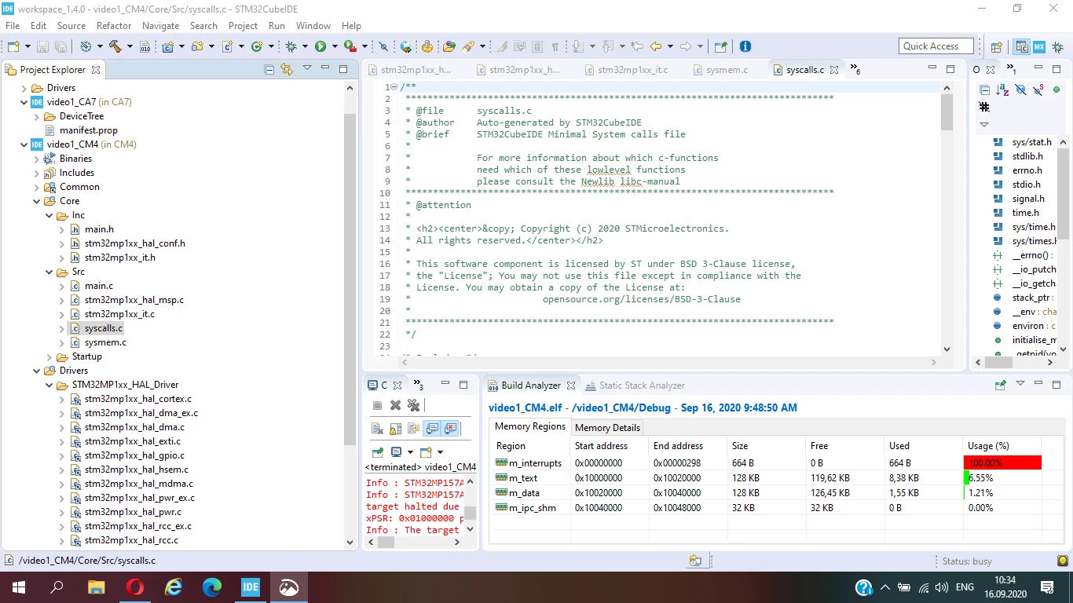Toggle Show Console When Standard Out Changes
Image resolution: width=1073 pixels, height=603 pixels.
click(x=431, y=428)
